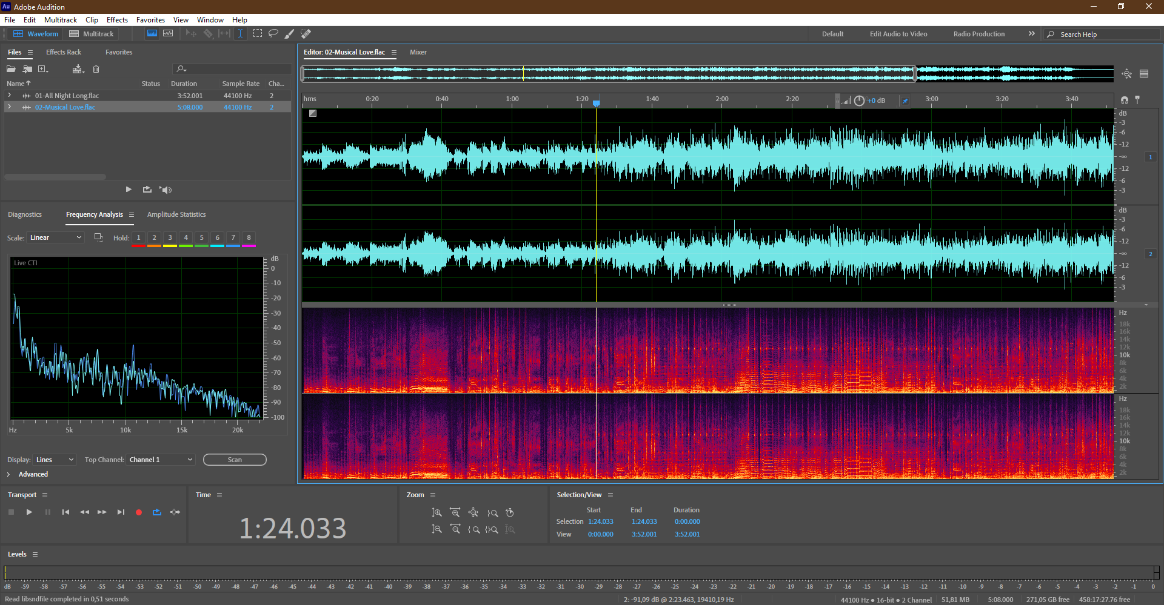The width and height of the screenshot is (1164, 605).
Task: Open the Multitrack menu
Action: (61, 20)
